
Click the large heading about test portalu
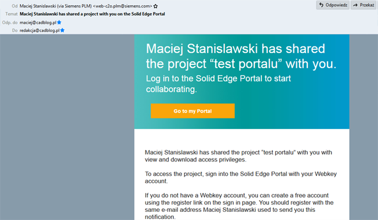coord(241,56)
